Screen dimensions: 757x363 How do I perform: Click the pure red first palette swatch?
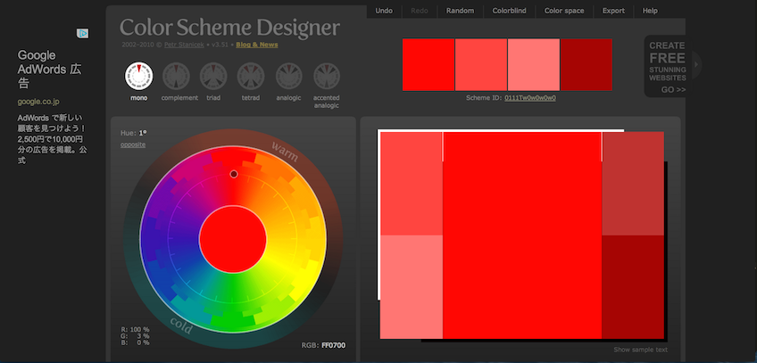tap(428, 64)
